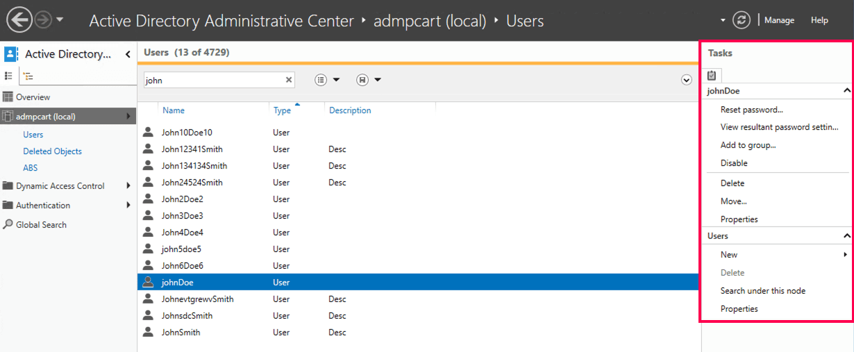This screenshot has width=854, height=352.
Task: Click the Global Search magnifier icon
Action: [x=8, y=224]
